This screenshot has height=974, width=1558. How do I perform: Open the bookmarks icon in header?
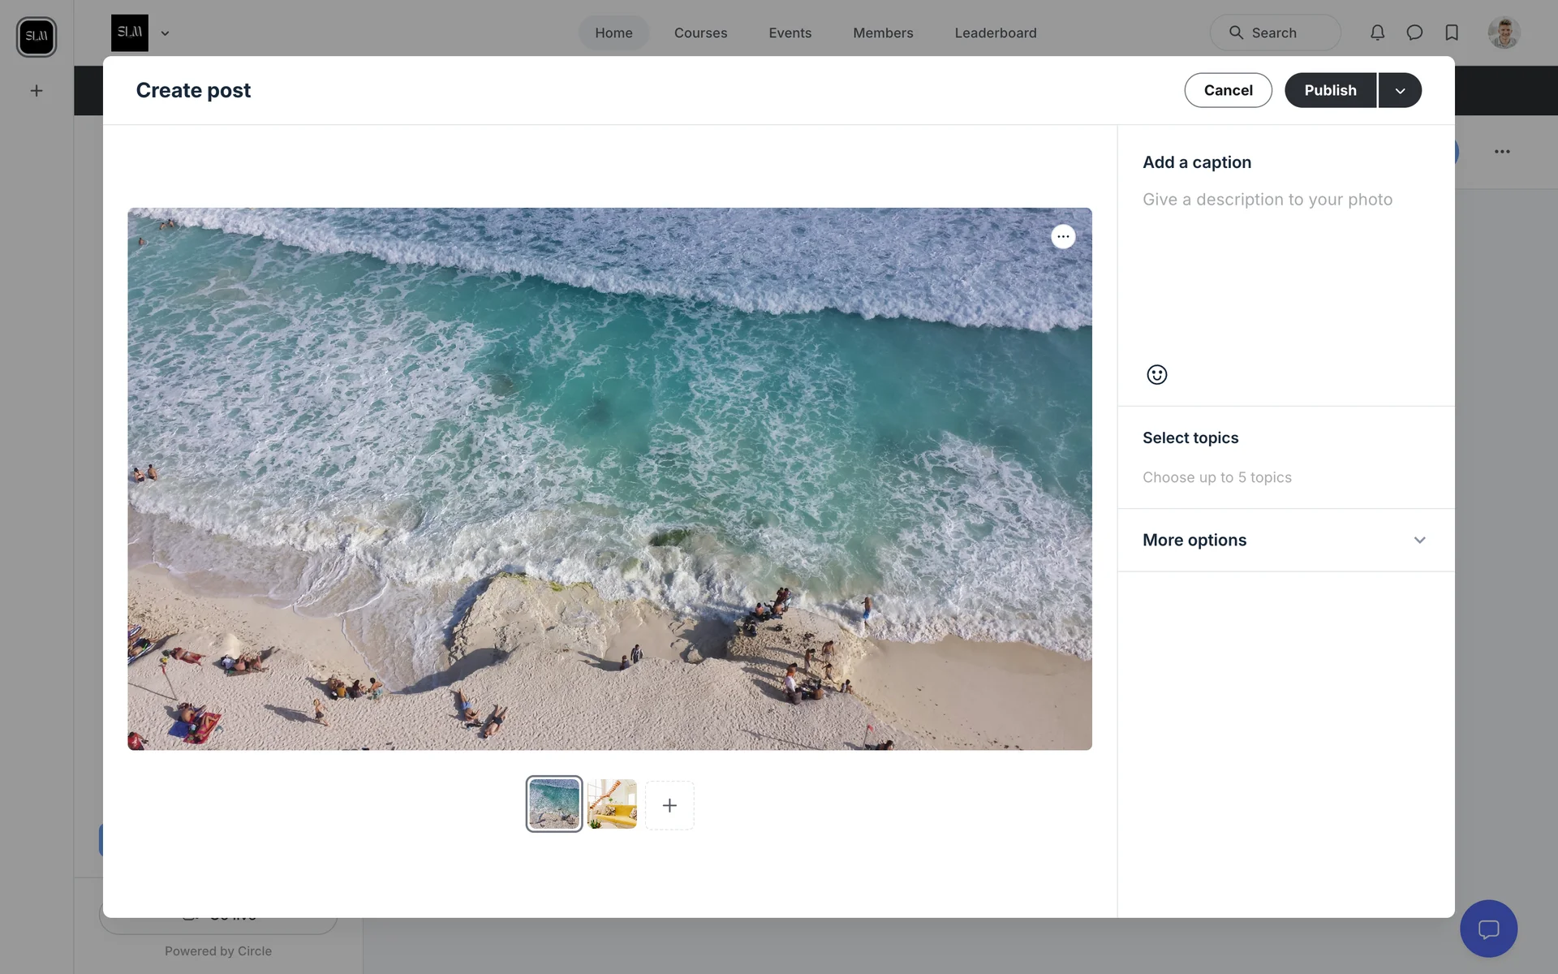(x=1452, y=32)
